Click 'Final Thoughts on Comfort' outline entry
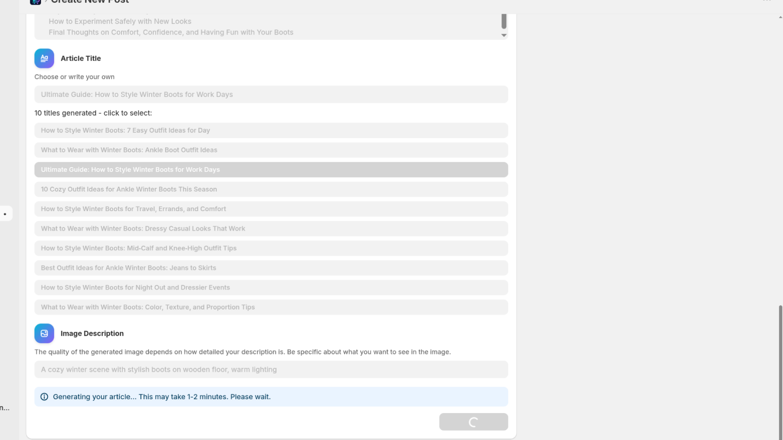The width and height of the screenshot is (783, 440). point(171,32)
